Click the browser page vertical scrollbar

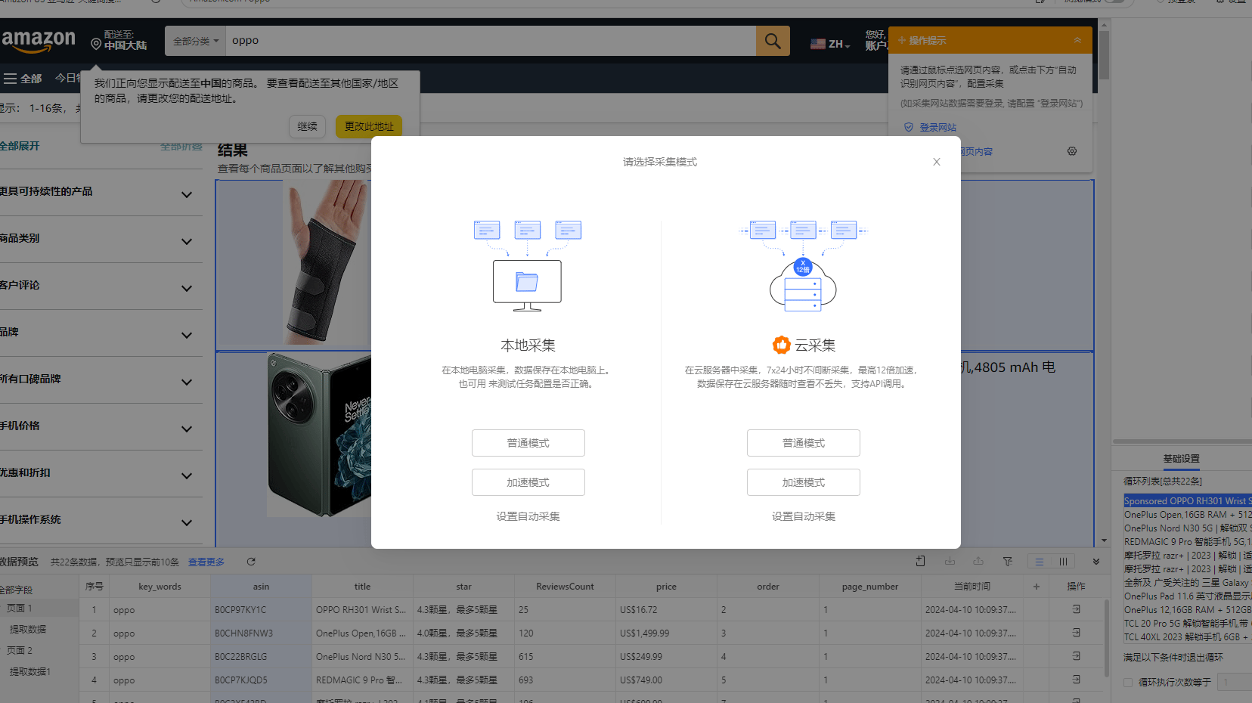coord(1104,57)
